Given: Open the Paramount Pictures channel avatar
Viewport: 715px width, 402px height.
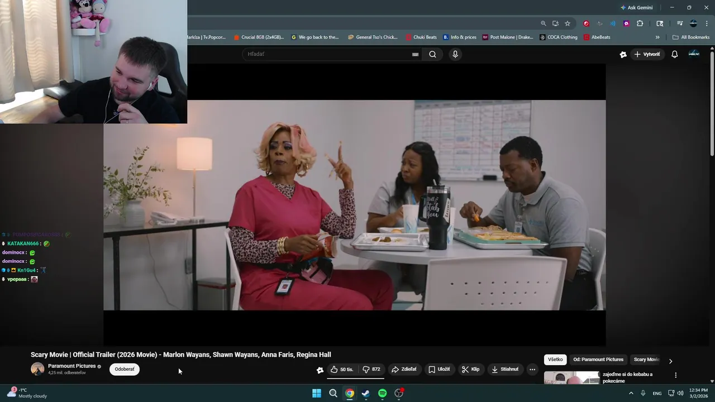Looking at the screenshot, I should [x=37, y=369].
